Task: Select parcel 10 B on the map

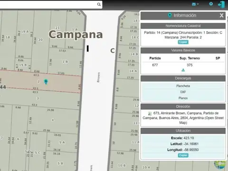Action: [122, 165]
